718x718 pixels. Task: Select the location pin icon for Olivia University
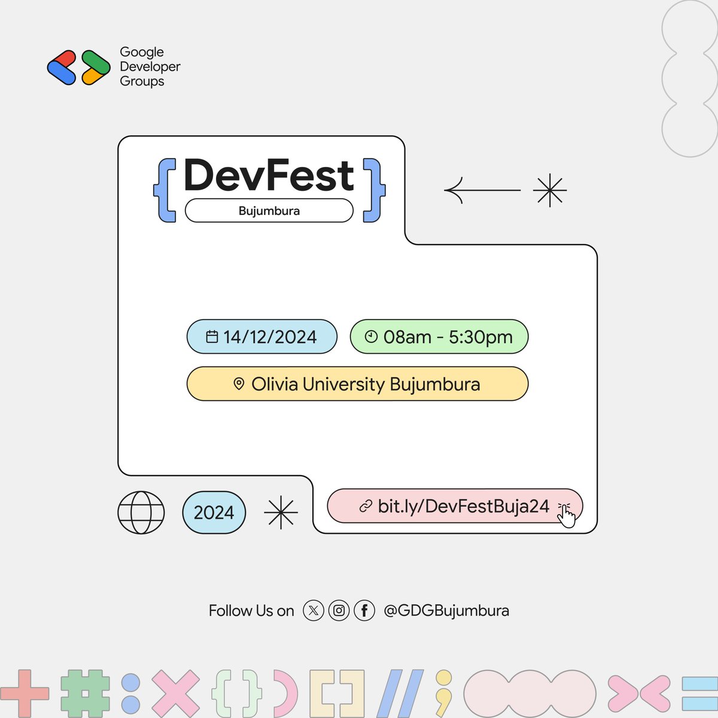tap(239, 384)
